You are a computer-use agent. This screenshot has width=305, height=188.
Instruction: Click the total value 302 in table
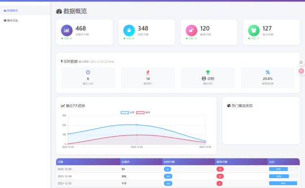tap(124, 176)
